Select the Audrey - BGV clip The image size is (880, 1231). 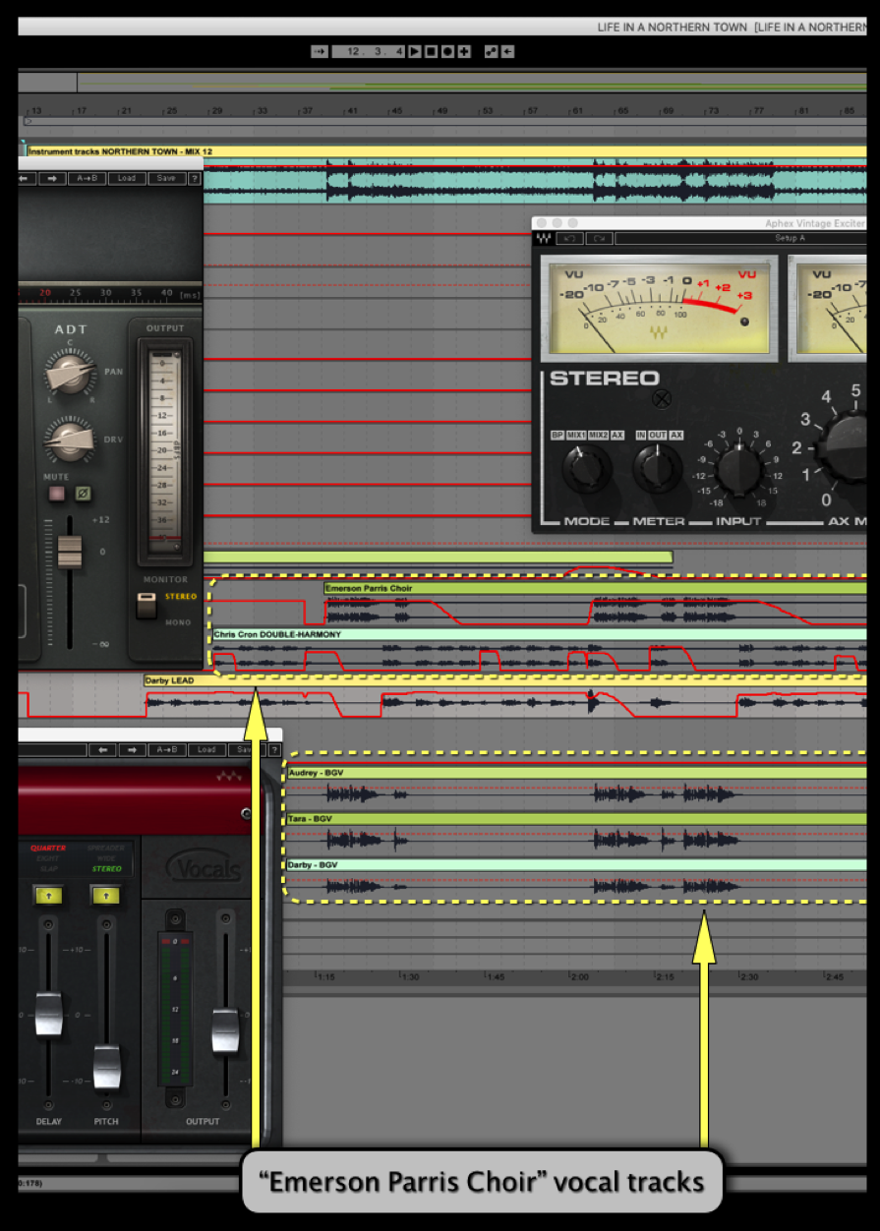576,773
